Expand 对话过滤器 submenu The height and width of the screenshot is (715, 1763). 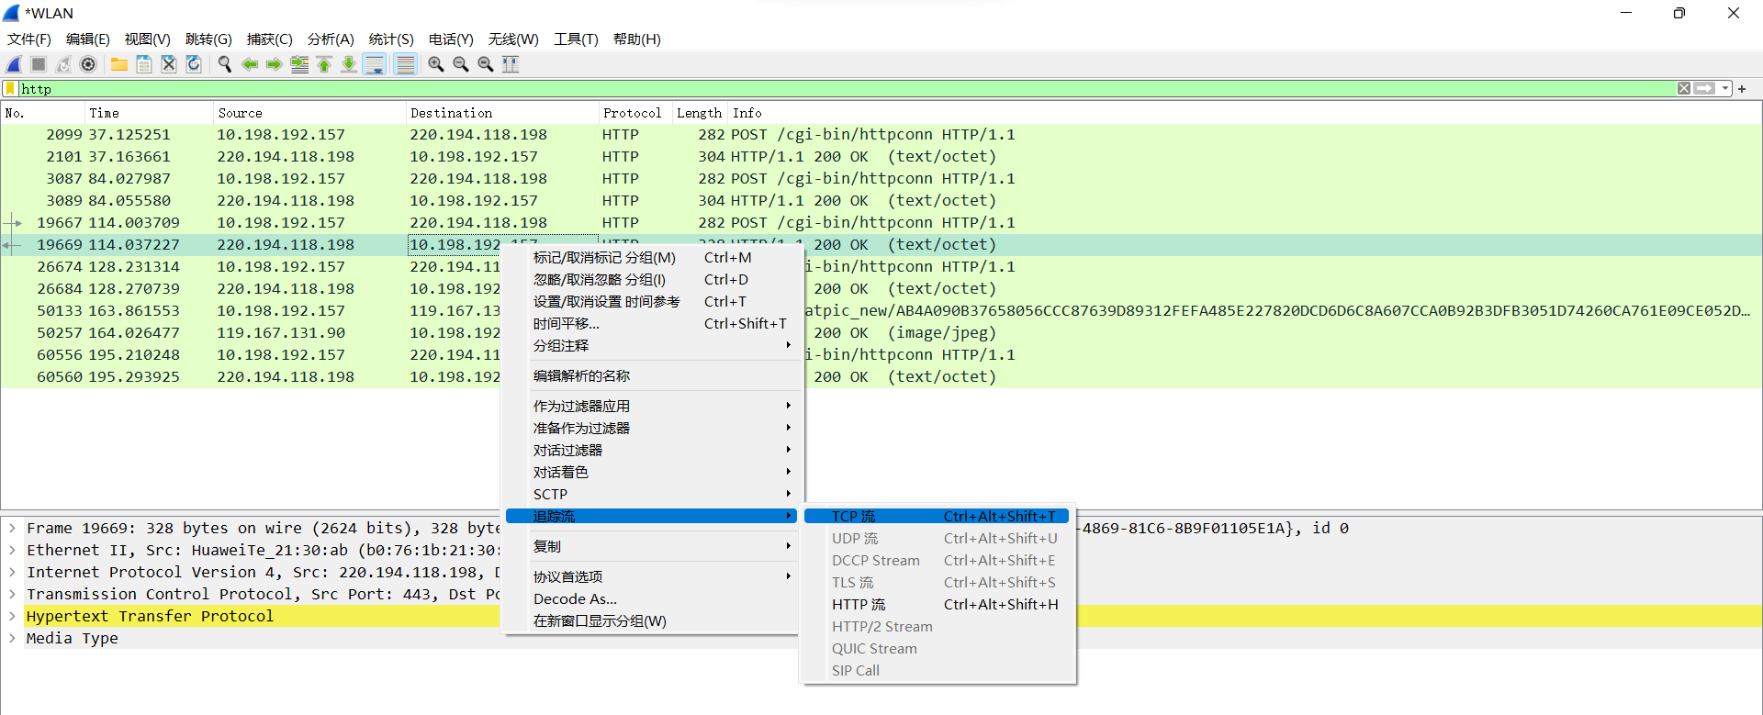tap(651, 451)
